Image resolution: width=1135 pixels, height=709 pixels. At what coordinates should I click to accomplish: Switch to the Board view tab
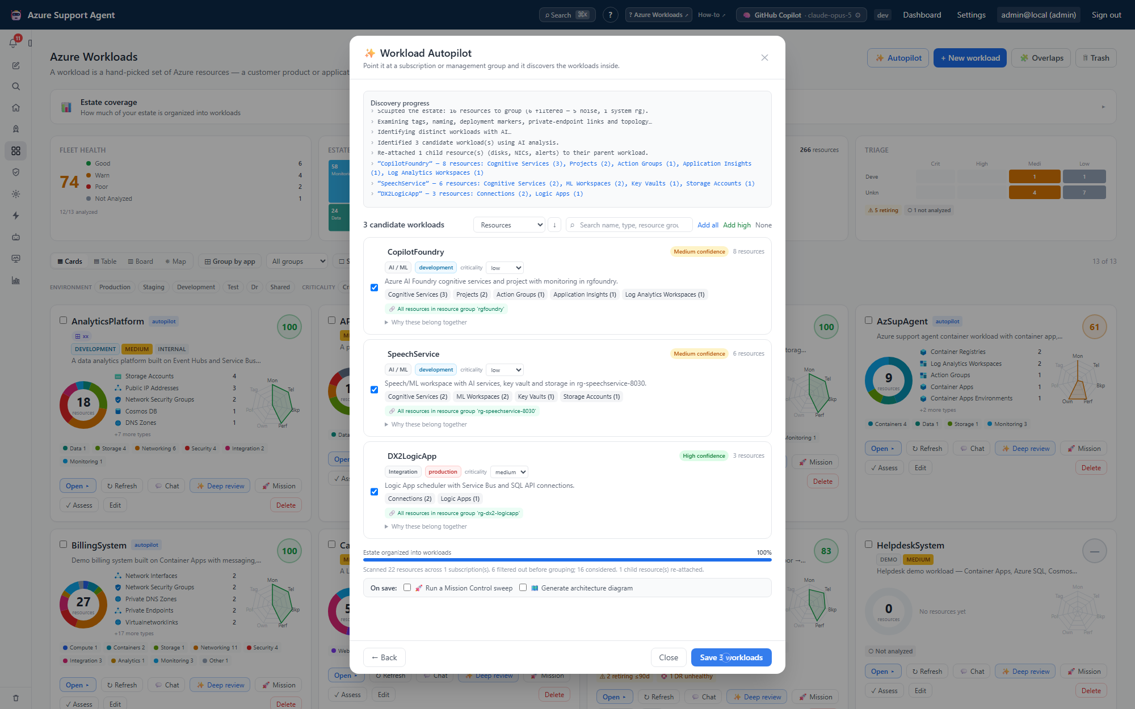(x=140, y=261)
